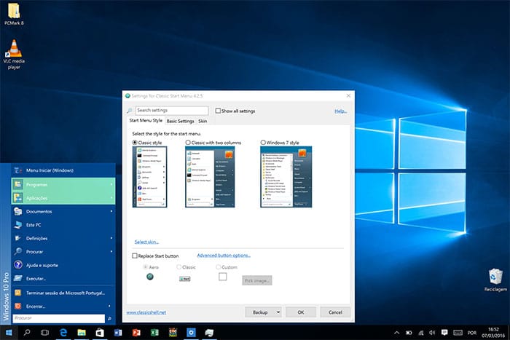Viewport: 510px width, 340px height.
Task: Select Classic with two columns radio button
Action: click(x=188, y=143)
